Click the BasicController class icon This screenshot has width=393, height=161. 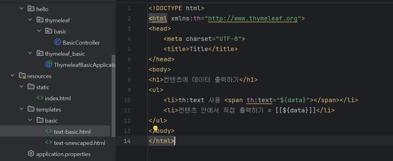[x=57, y=42]
